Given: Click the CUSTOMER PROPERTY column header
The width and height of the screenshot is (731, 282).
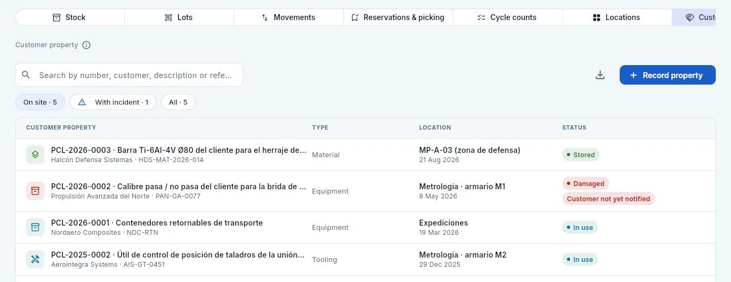Looking at the screenshot, I should pyautogui.click(x=61, y=127).
